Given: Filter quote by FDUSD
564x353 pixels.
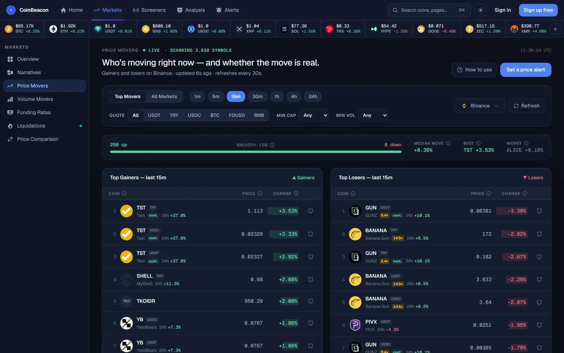Looking at the screenshot, I should [237, 115].
